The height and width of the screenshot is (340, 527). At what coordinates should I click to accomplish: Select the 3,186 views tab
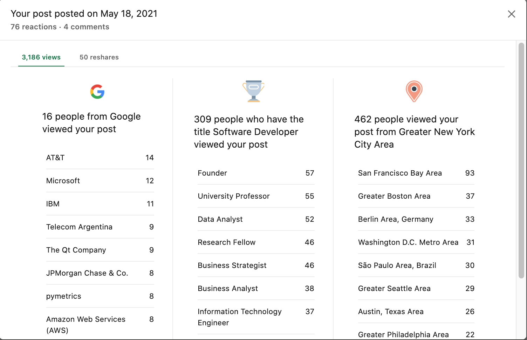click(41, 57)
